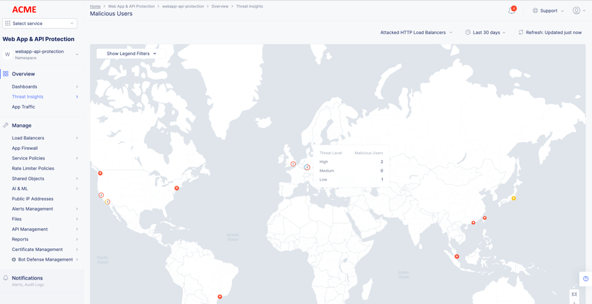Open the Last 30 days time range
The image size is (592, 304).
(485, 33)
